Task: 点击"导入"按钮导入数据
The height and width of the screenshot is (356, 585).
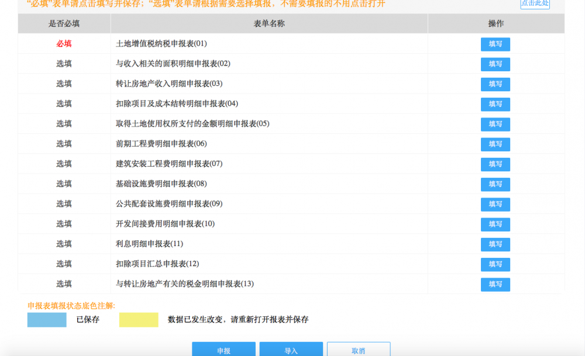Action: point(291,349)
